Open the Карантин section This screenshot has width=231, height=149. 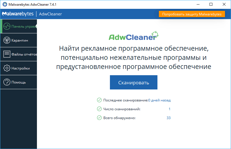point(19,40)
